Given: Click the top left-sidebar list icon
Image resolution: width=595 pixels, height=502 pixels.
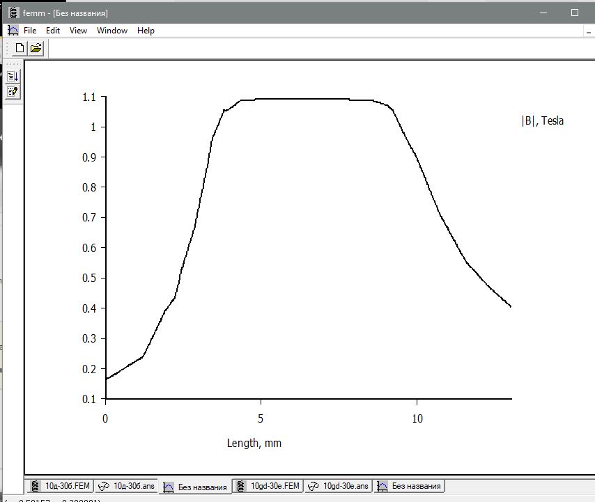Looking at the screenshot, I should [x=13, y=76].
